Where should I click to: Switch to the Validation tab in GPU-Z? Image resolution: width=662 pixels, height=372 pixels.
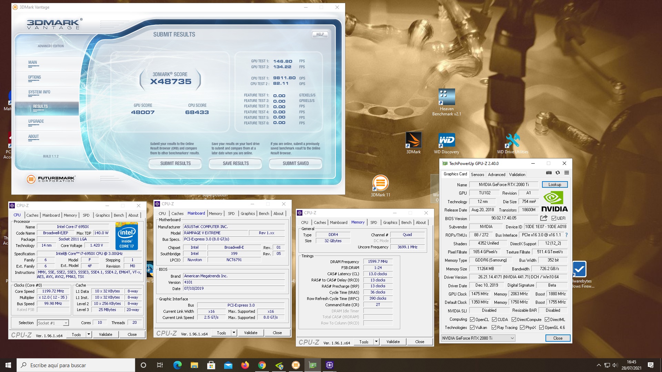pyautogui.click(x=517, y=175)
